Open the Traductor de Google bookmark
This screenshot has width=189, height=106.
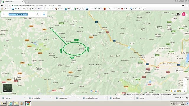138,9
